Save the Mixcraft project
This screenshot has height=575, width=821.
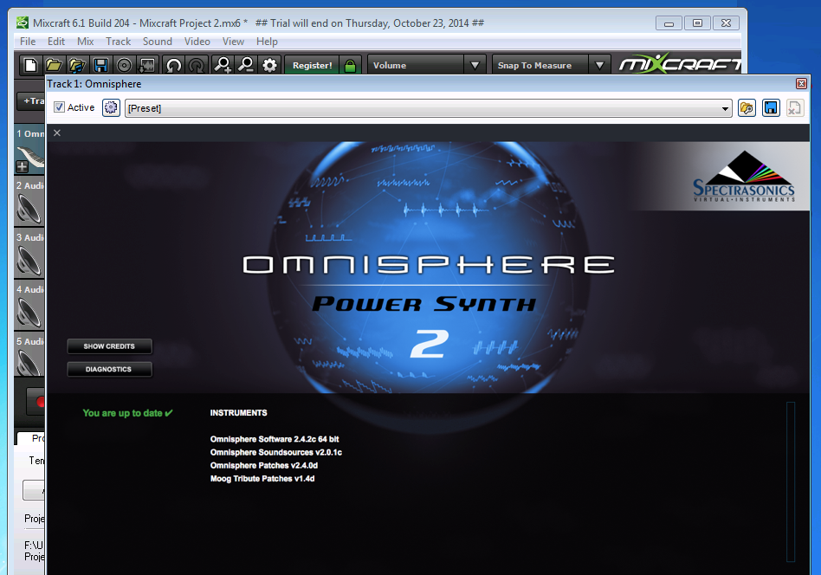pyautogui.click(x=100, y=66)
